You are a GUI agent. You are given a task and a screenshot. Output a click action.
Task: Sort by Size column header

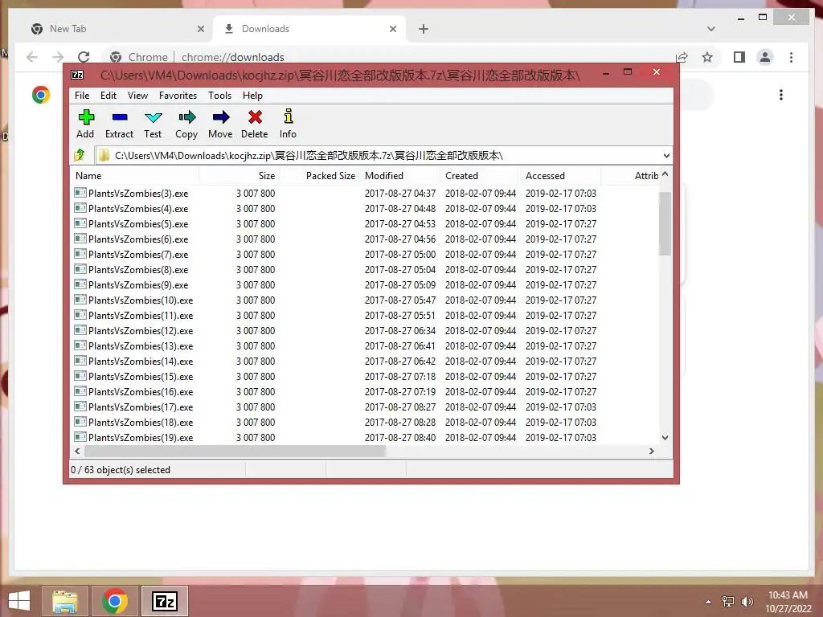(x=240, y=176)
